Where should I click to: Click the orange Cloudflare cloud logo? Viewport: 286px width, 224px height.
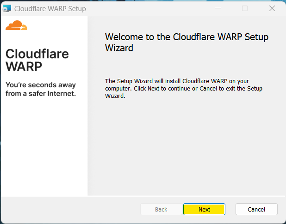(x=17, y=26)
